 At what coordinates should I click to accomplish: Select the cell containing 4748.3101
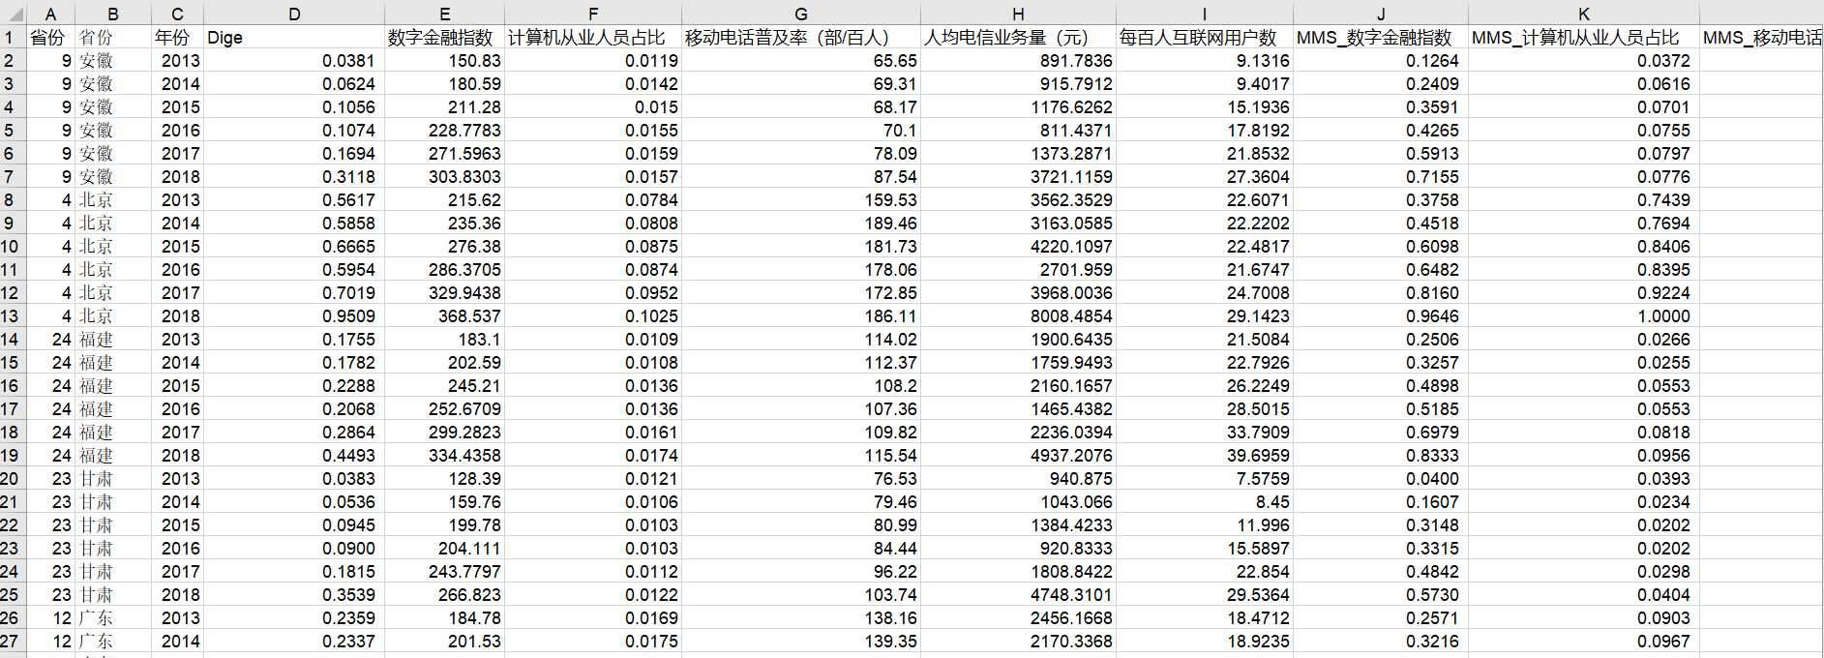(1018, 594)
